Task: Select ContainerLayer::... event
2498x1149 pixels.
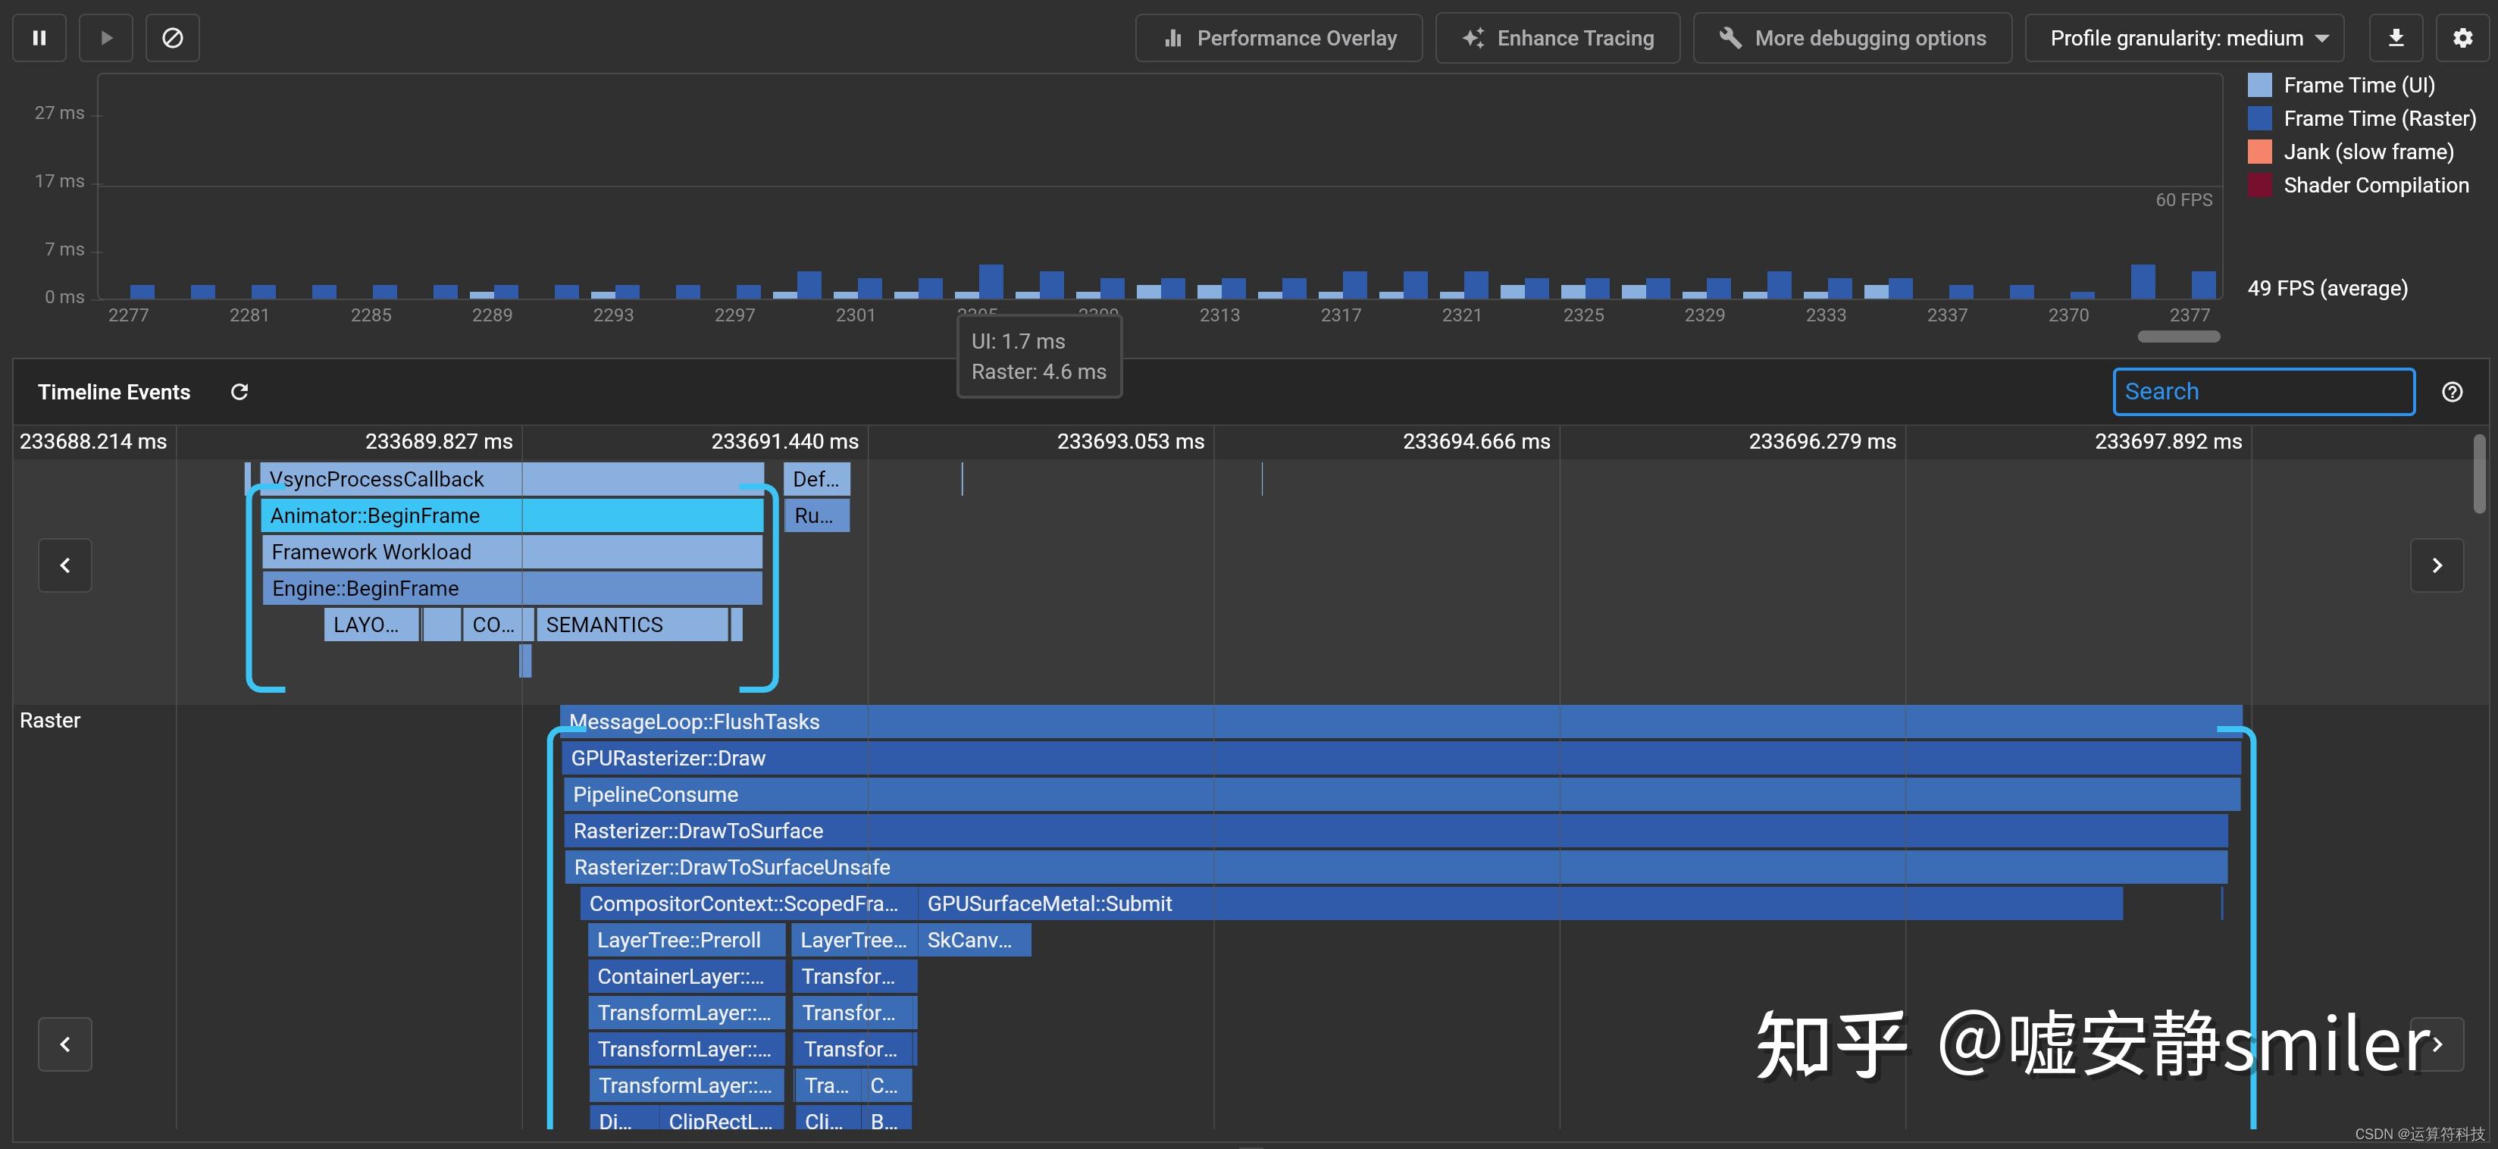Action: [686, 976]
